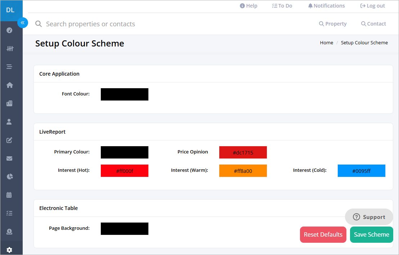Open the Contact search option
399x255 pixels.
coord(373,24)
